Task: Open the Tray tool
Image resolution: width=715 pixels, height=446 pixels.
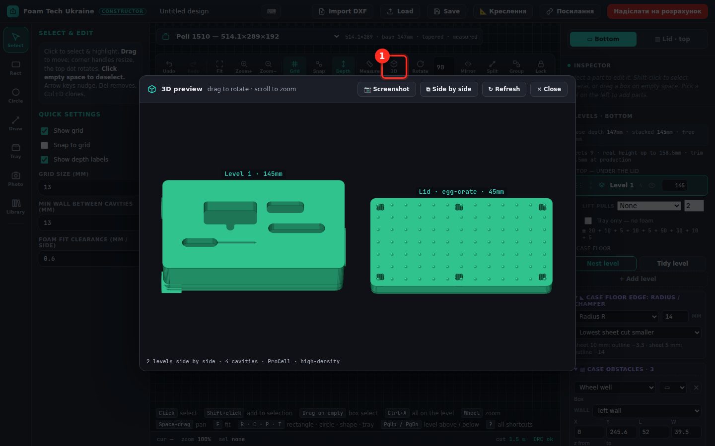Action: click(x=15, y=151)
